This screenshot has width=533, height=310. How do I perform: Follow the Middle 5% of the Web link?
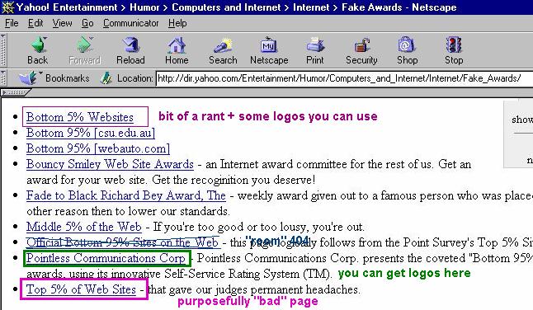[x=84, y=227]
